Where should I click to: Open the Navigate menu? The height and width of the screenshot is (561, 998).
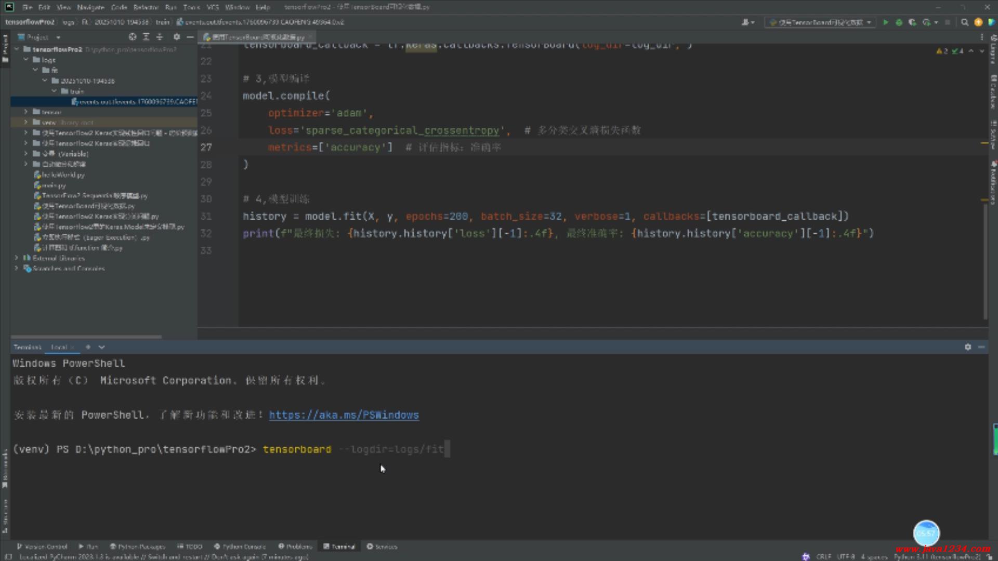(x=90, y=7)
